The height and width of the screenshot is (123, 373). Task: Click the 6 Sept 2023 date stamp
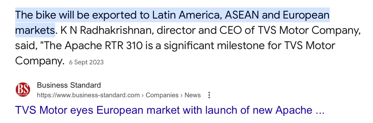click(x=86, y=62)
